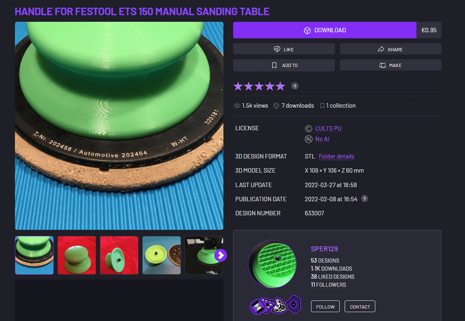
Task: Click the SPER129 avatar image
Action: click(x=272, y=264)
